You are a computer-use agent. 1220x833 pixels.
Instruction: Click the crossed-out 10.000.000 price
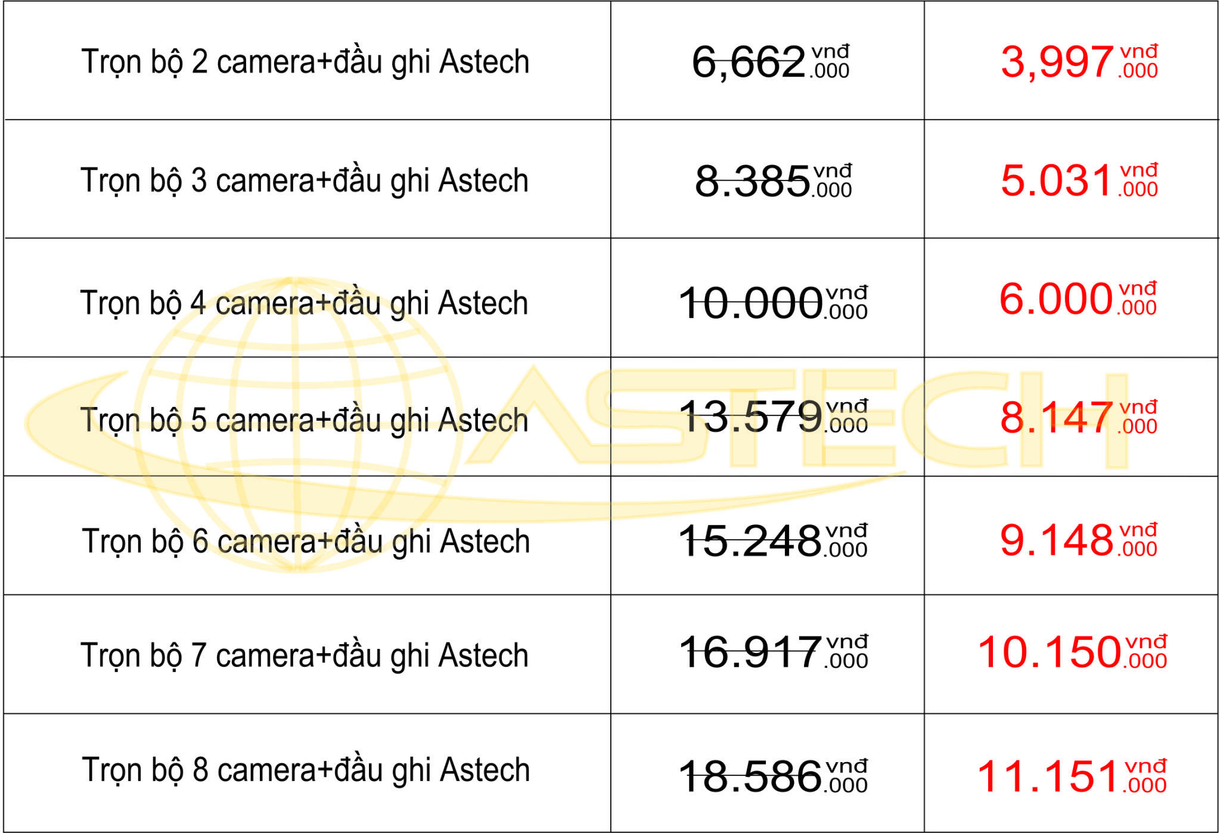pyautogui.click(x=774, y=303)
